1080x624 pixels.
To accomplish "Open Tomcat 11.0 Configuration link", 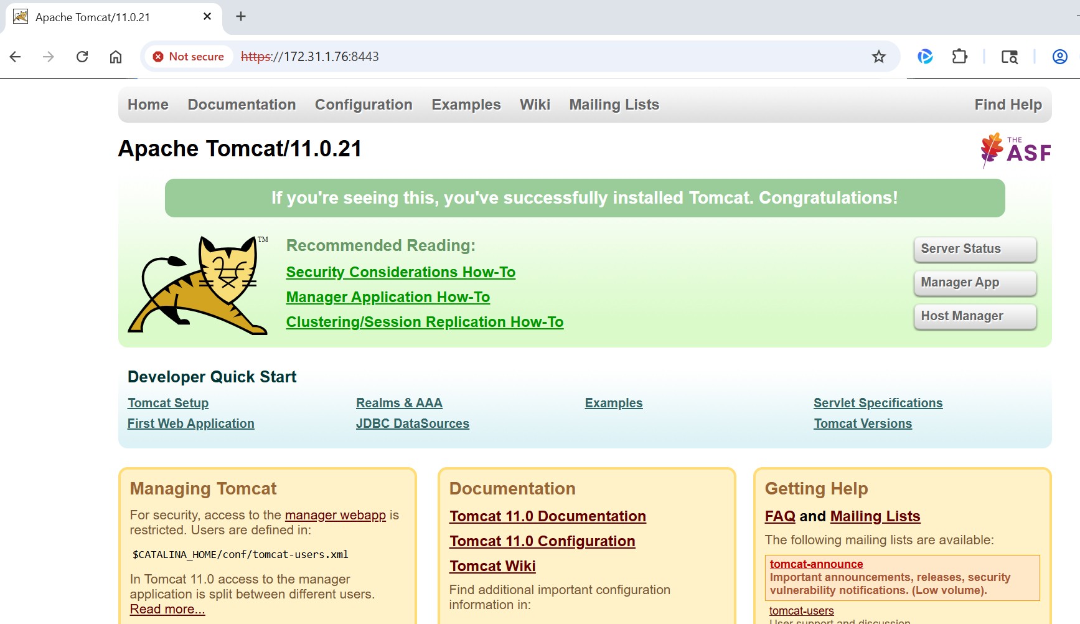I will coord(542,541).
